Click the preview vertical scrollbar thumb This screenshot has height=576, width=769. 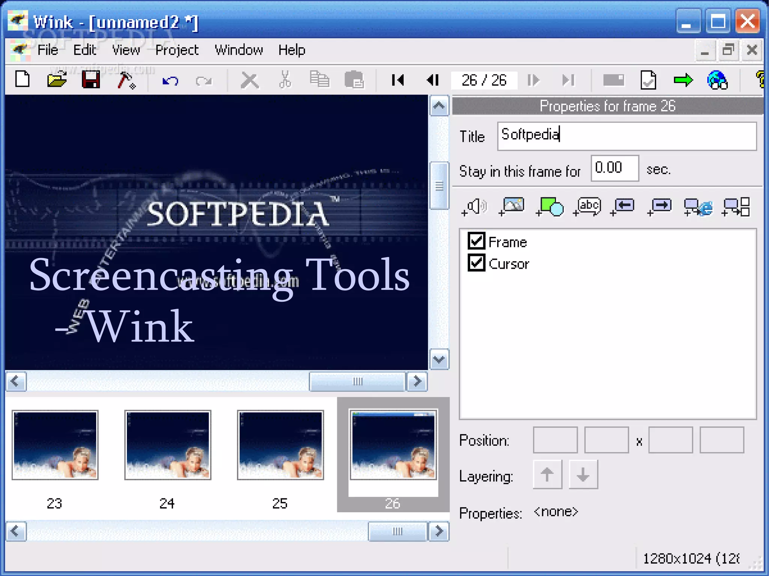439,185
